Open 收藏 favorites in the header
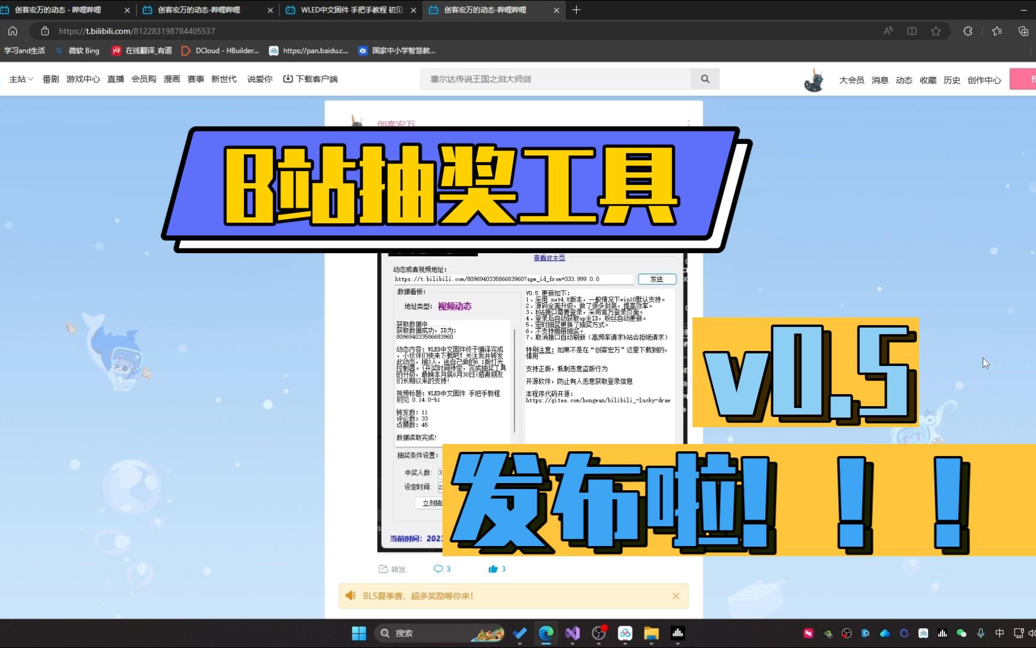Image resolution: width=1036 pixels, height=648 pixels. [928, 80]
